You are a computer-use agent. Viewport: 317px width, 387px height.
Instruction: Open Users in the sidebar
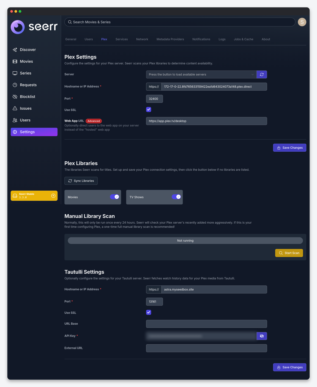[34, 120]
